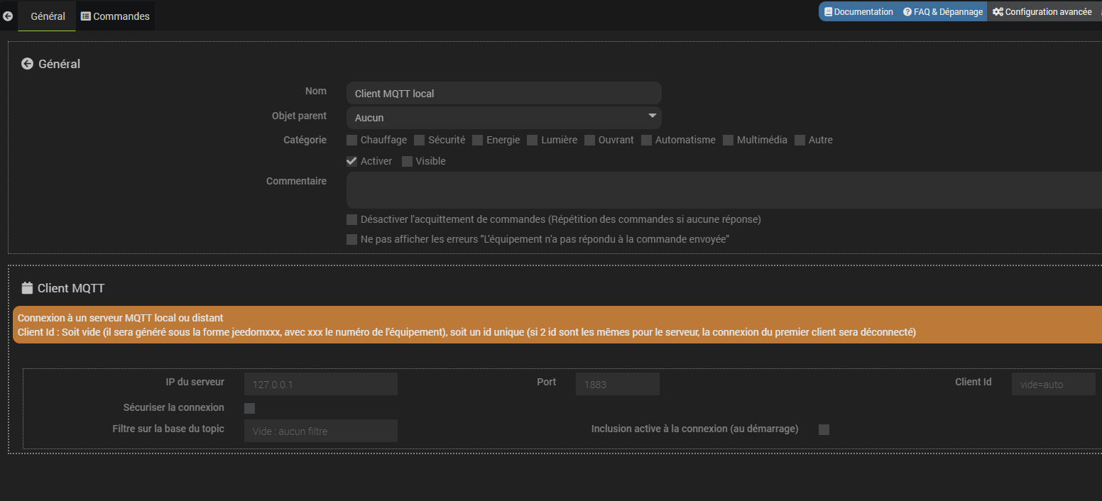Uncheck the Activer checkbox

[x=351, y=161]
